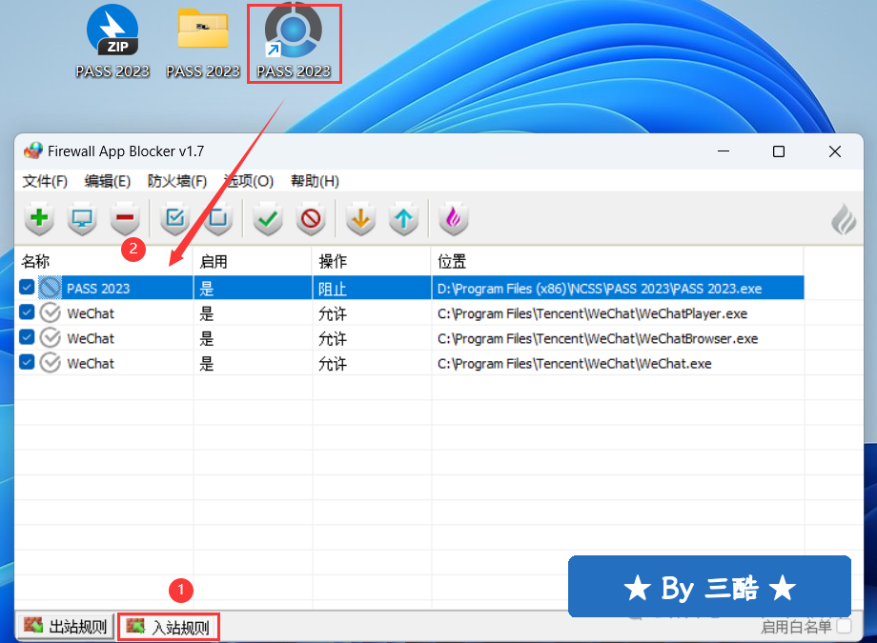Enable the 启用白名单 whitelist checkbox
Image resolution: width=877 pixels, height=643 pixels.
point(844,626)
